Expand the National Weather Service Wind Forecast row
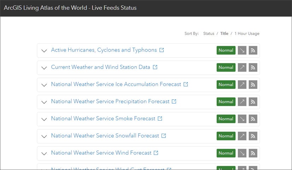 (x=44, y=153)
